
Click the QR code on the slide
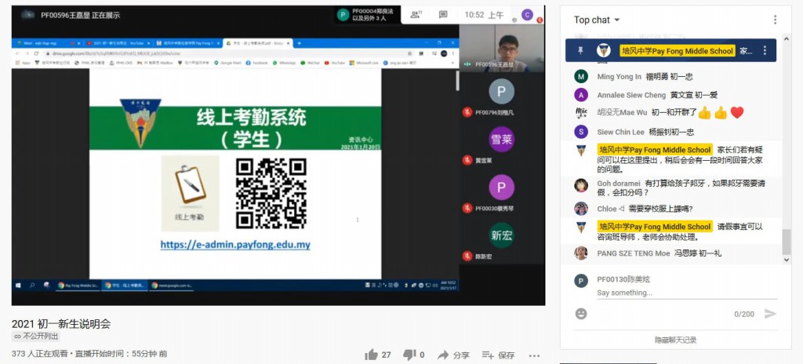pyautogui.click(x=271, y=193)
